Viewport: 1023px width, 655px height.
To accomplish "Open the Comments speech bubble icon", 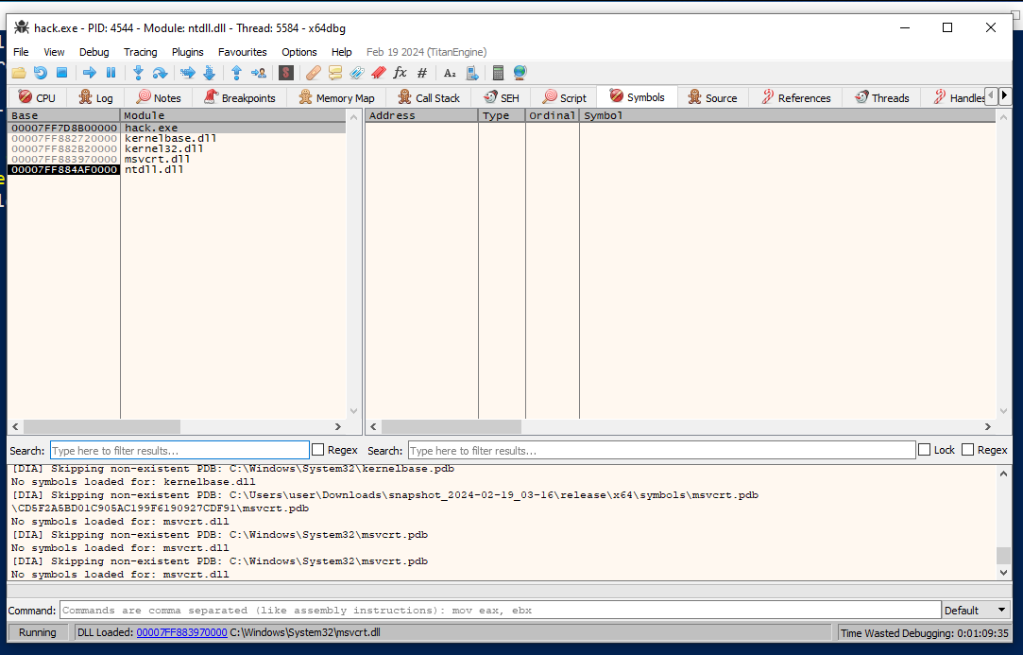I will click(x=334, y=73).
